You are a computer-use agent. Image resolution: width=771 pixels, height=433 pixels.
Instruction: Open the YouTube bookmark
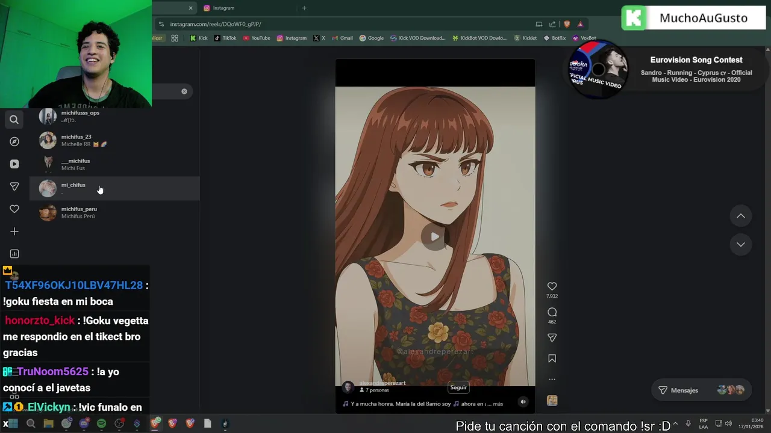[x=257, y=38]
